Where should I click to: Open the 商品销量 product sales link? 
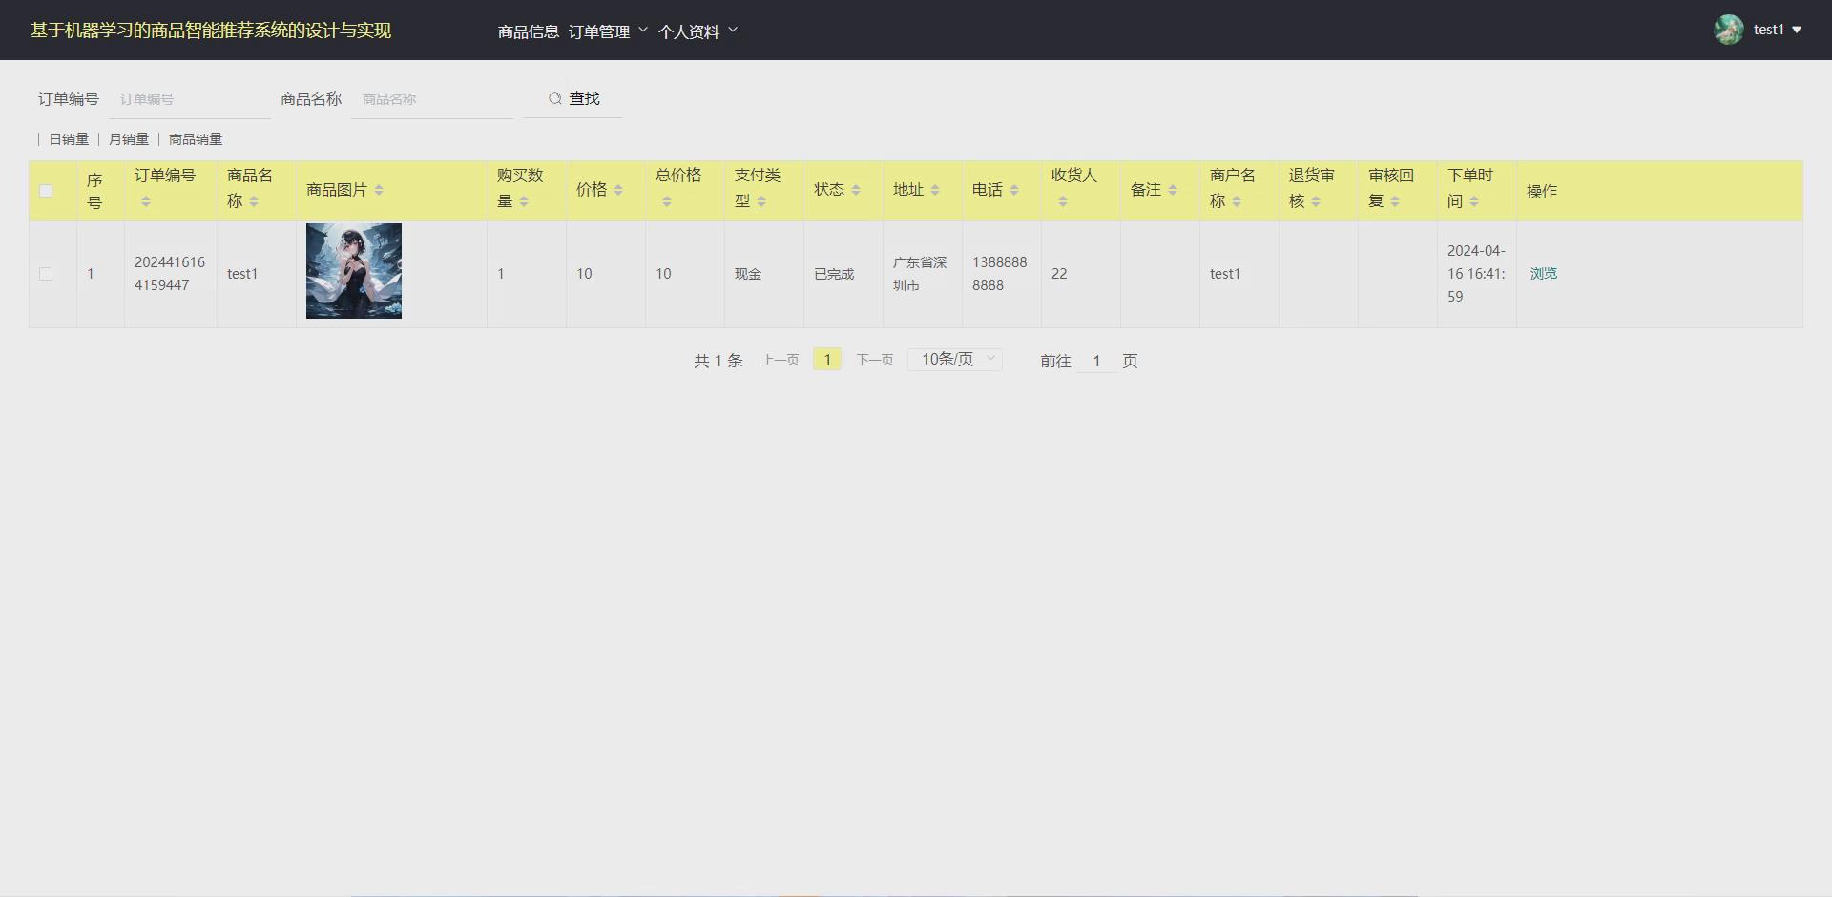(196, 139)
